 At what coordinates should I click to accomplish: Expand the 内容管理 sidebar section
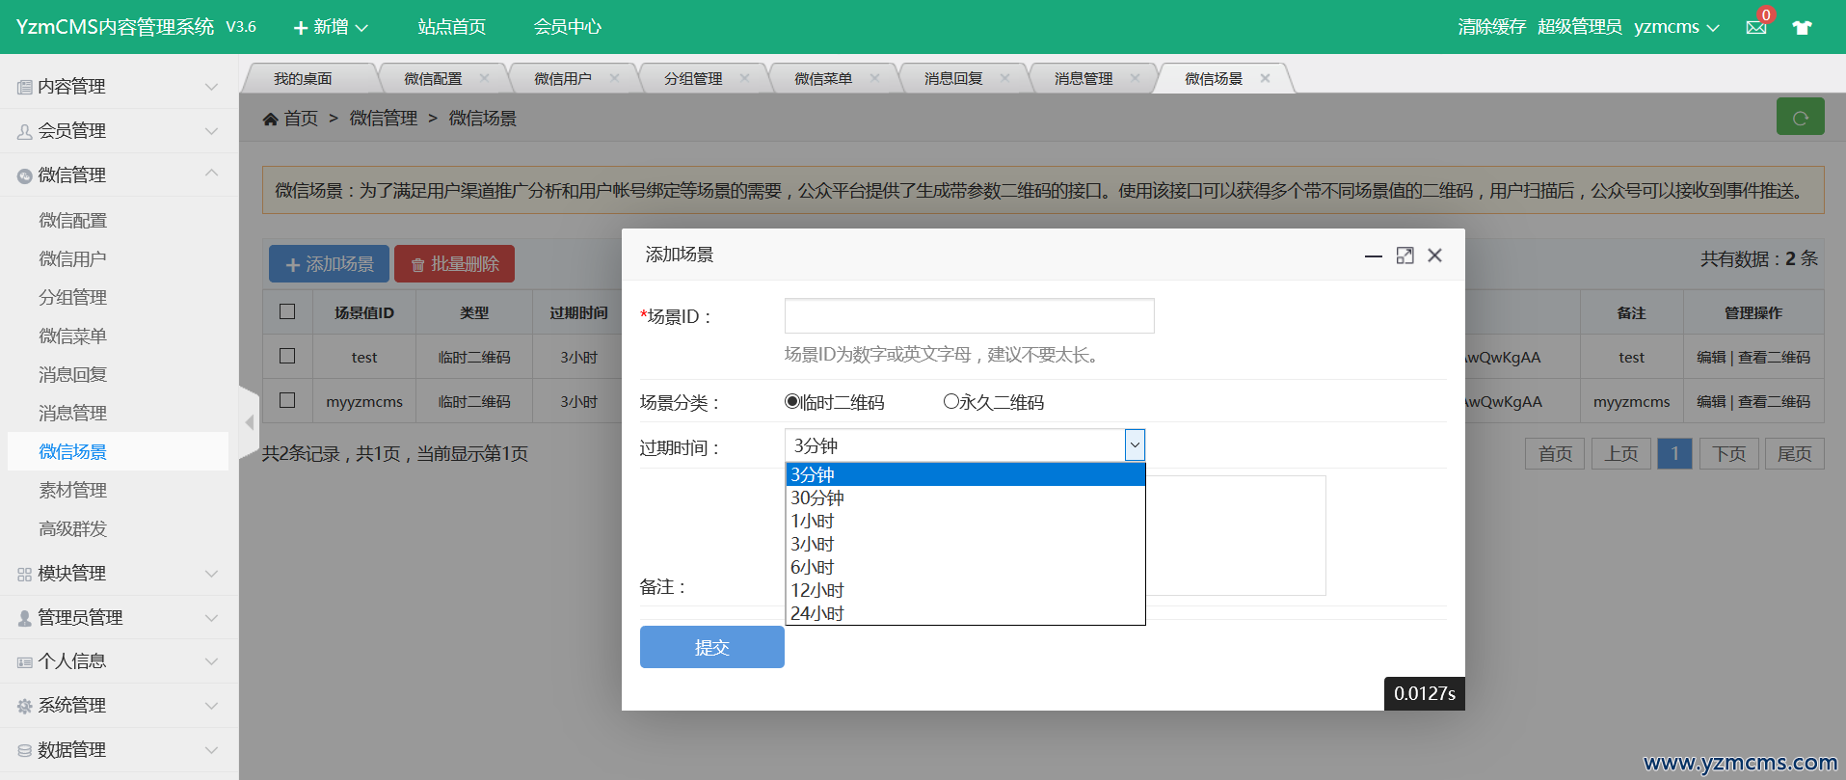point(119,87)
